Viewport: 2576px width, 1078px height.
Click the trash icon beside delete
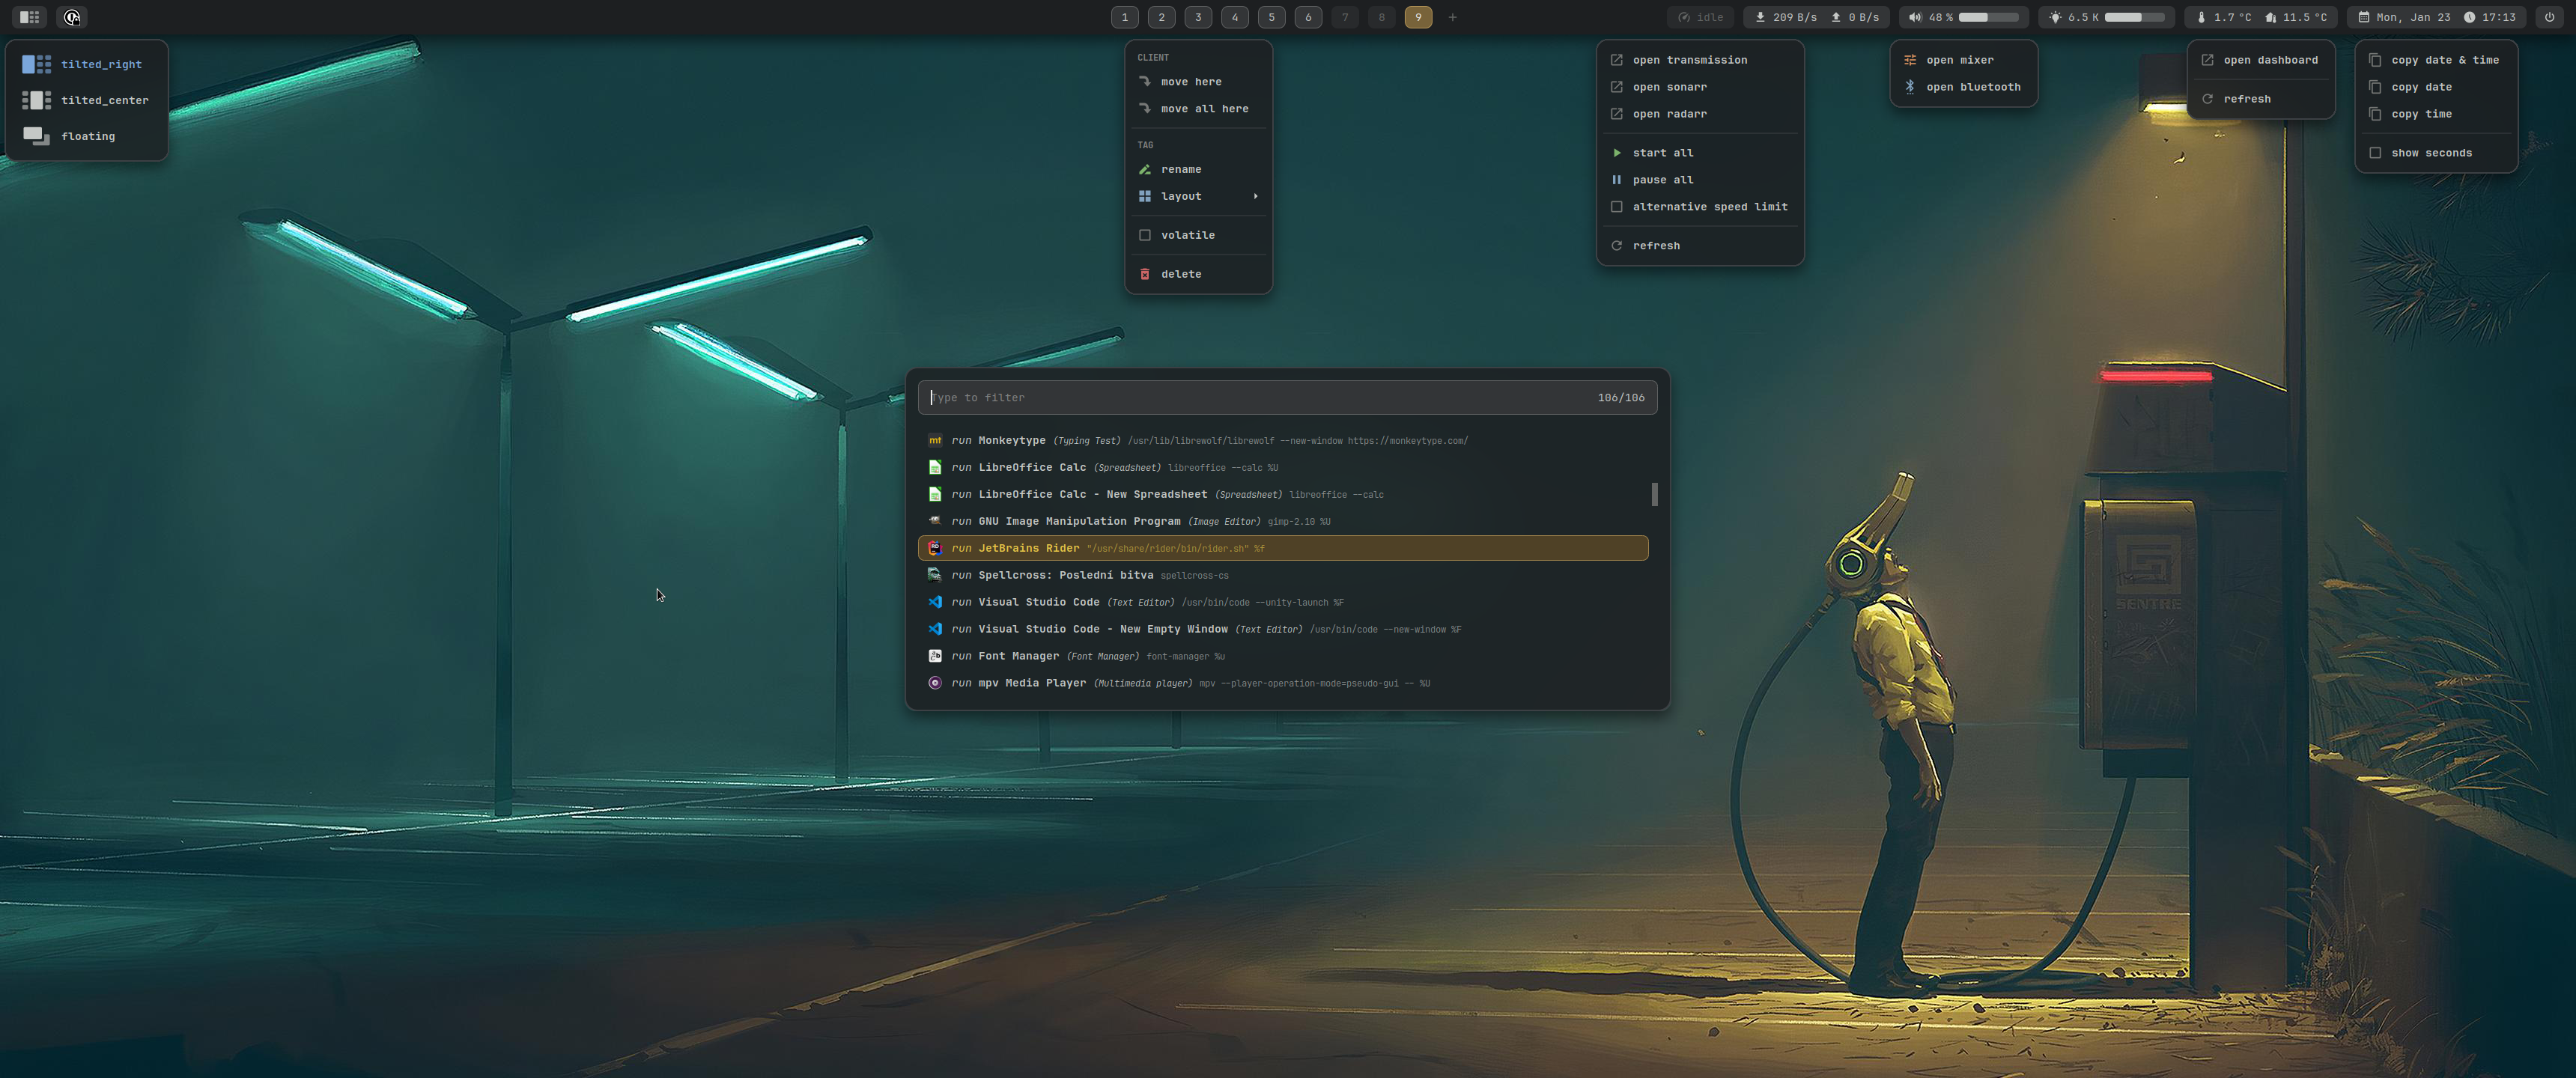(x=1145, y=274)
